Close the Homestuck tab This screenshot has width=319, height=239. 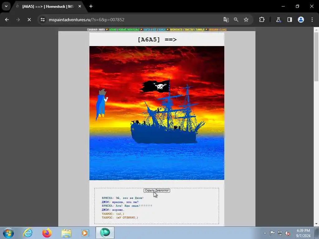point(80,6)
